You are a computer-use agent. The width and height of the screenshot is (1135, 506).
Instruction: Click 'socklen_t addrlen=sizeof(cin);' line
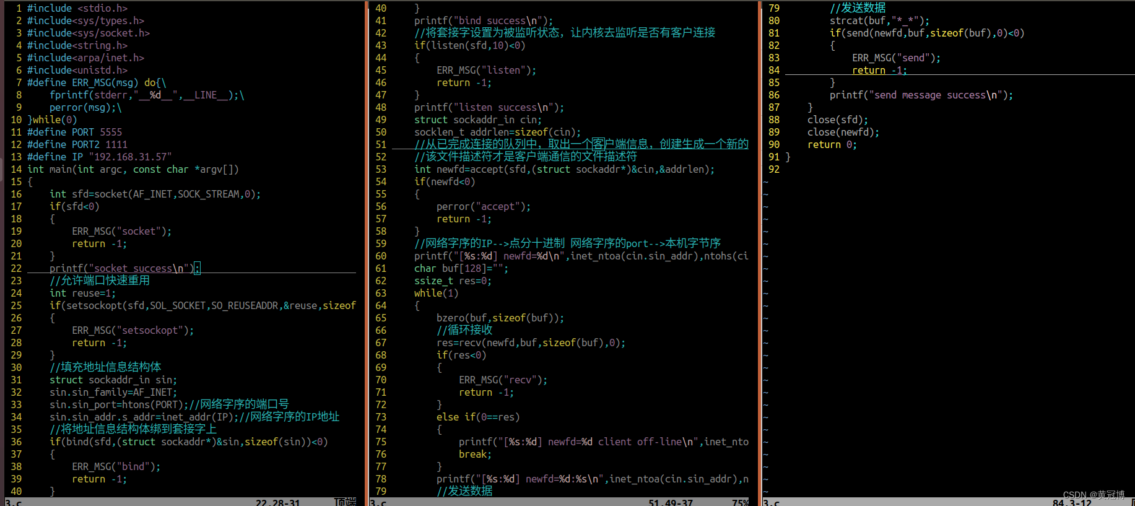point(498,132)
